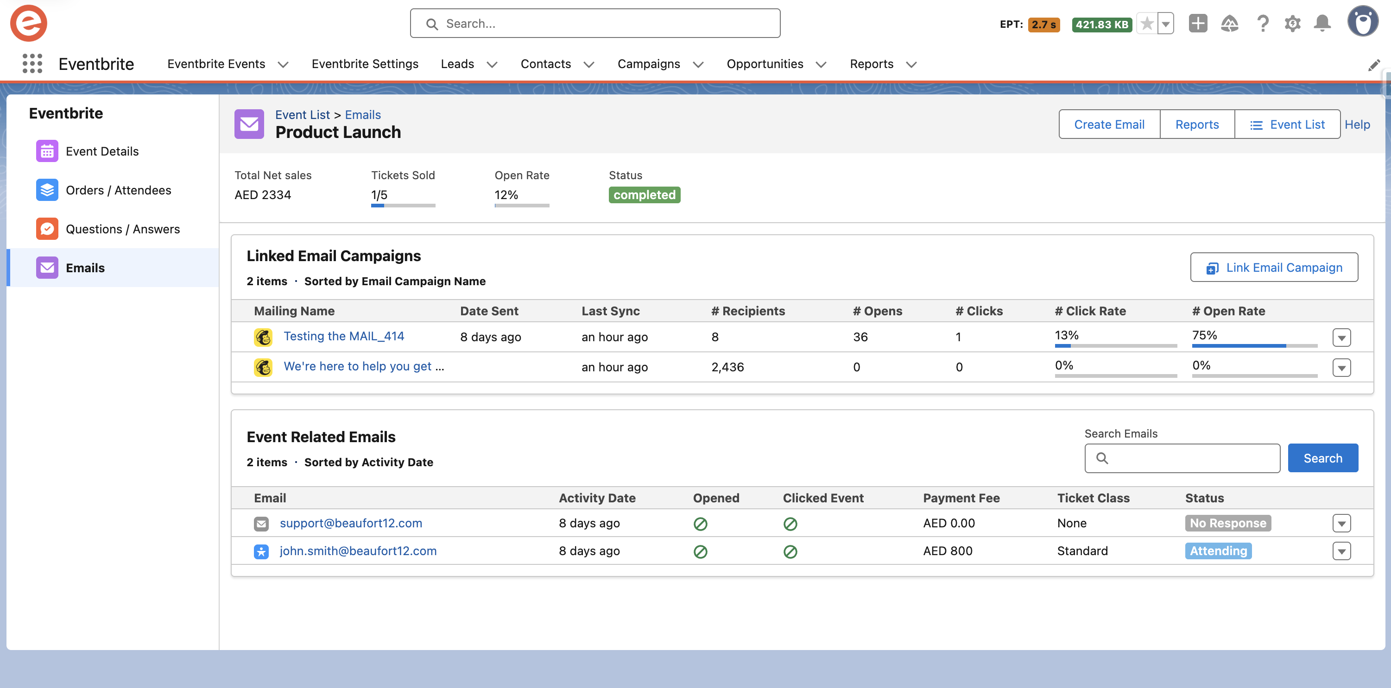Open the Help link
The width and height of the screenshot is (1391, 688).
(x=1357, y=124)
